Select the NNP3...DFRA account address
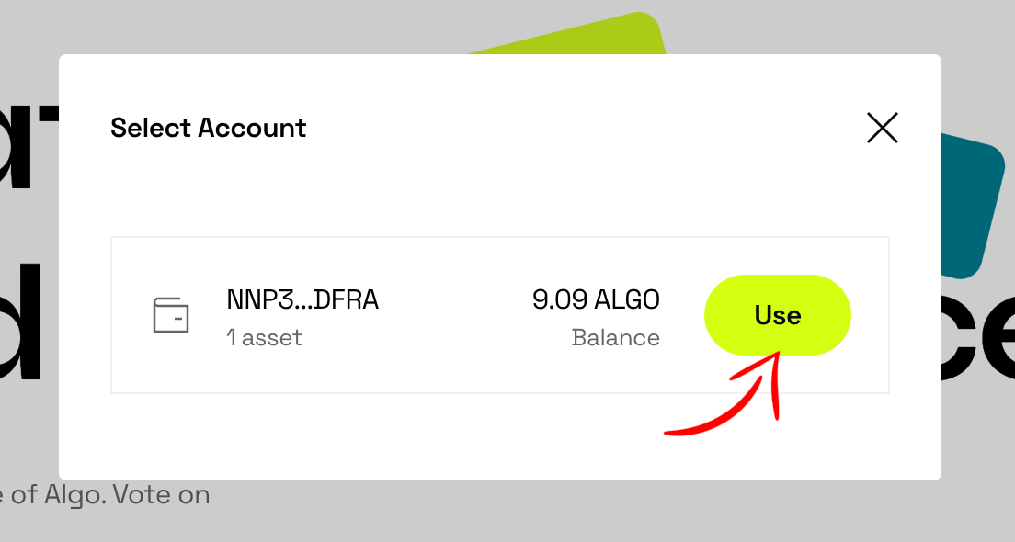This screenshot has height=542, width=1015. 302,299
